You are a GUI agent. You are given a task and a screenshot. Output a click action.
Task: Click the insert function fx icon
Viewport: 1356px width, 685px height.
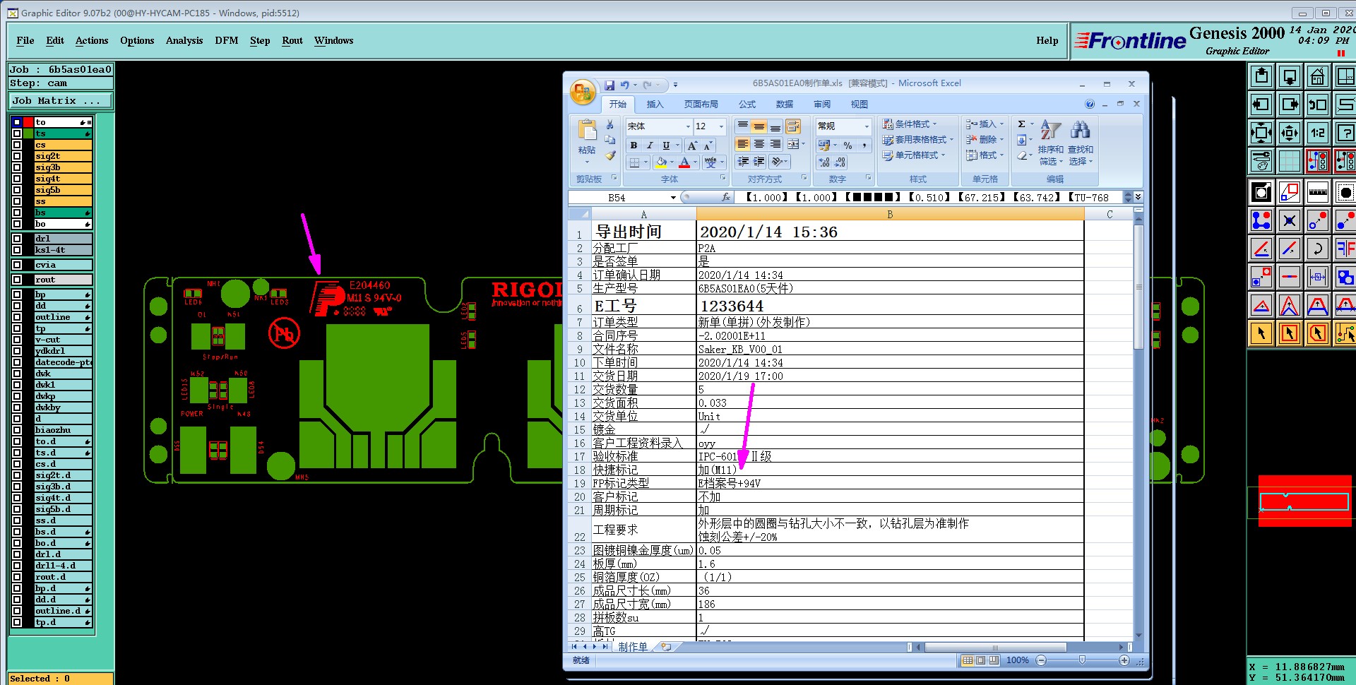tap(726, 198)
